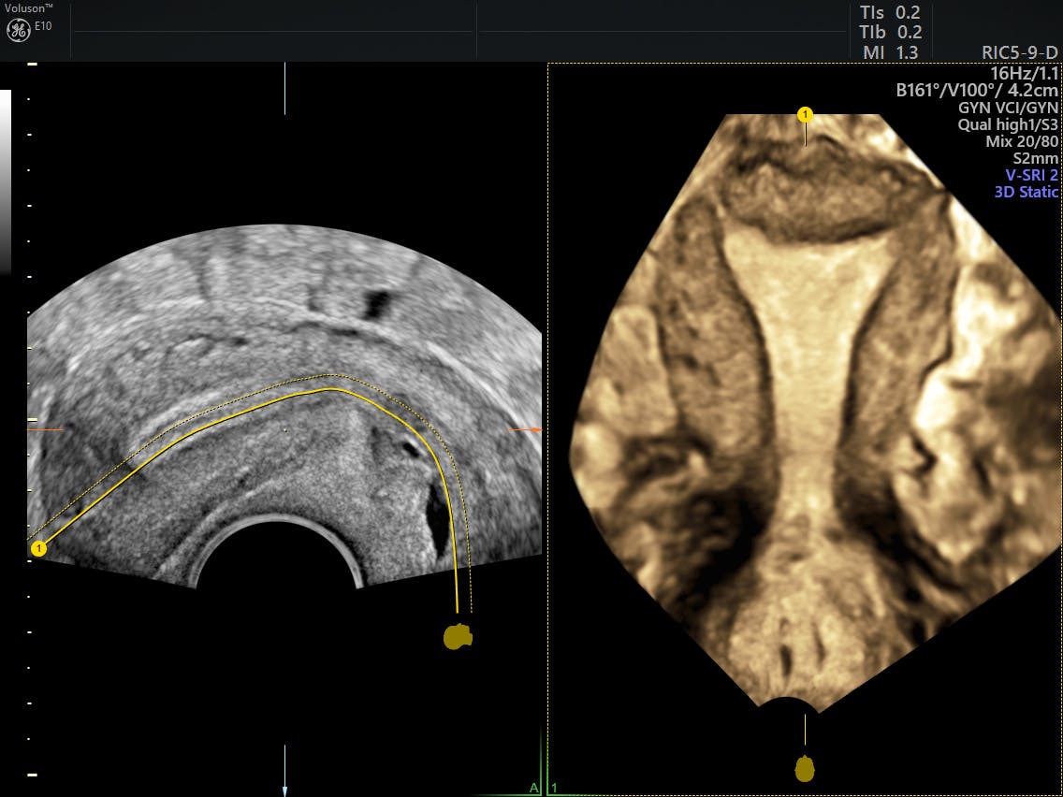Image resolution: width=1063 pixels, height=797 pixels.
Task: Click the yellow marker 1 above the rendered image
Action: [805, 115]
